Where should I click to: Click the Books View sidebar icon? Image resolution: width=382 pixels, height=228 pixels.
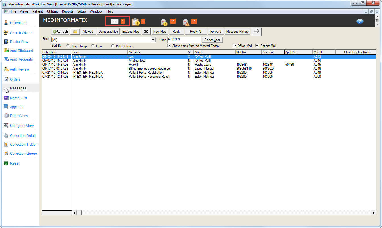click(x=6, y=42)
